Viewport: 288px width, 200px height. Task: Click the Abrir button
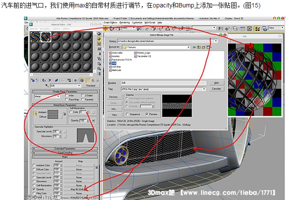(x=216, y=83)
